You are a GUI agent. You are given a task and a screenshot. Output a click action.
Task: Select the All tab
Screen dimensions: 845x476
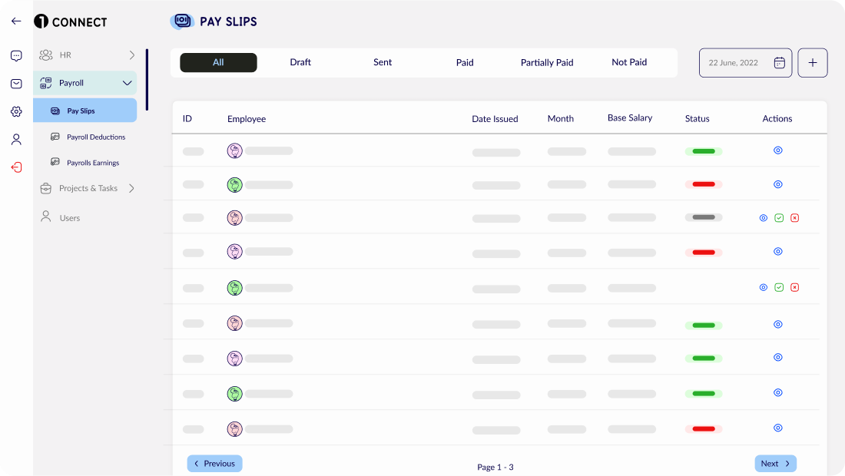coord(218,62)
